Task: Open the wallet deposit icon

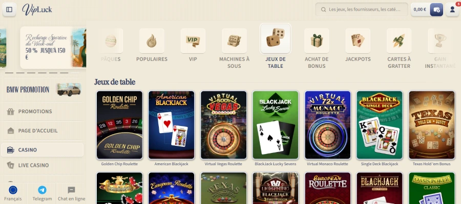Action: [436, 9]
